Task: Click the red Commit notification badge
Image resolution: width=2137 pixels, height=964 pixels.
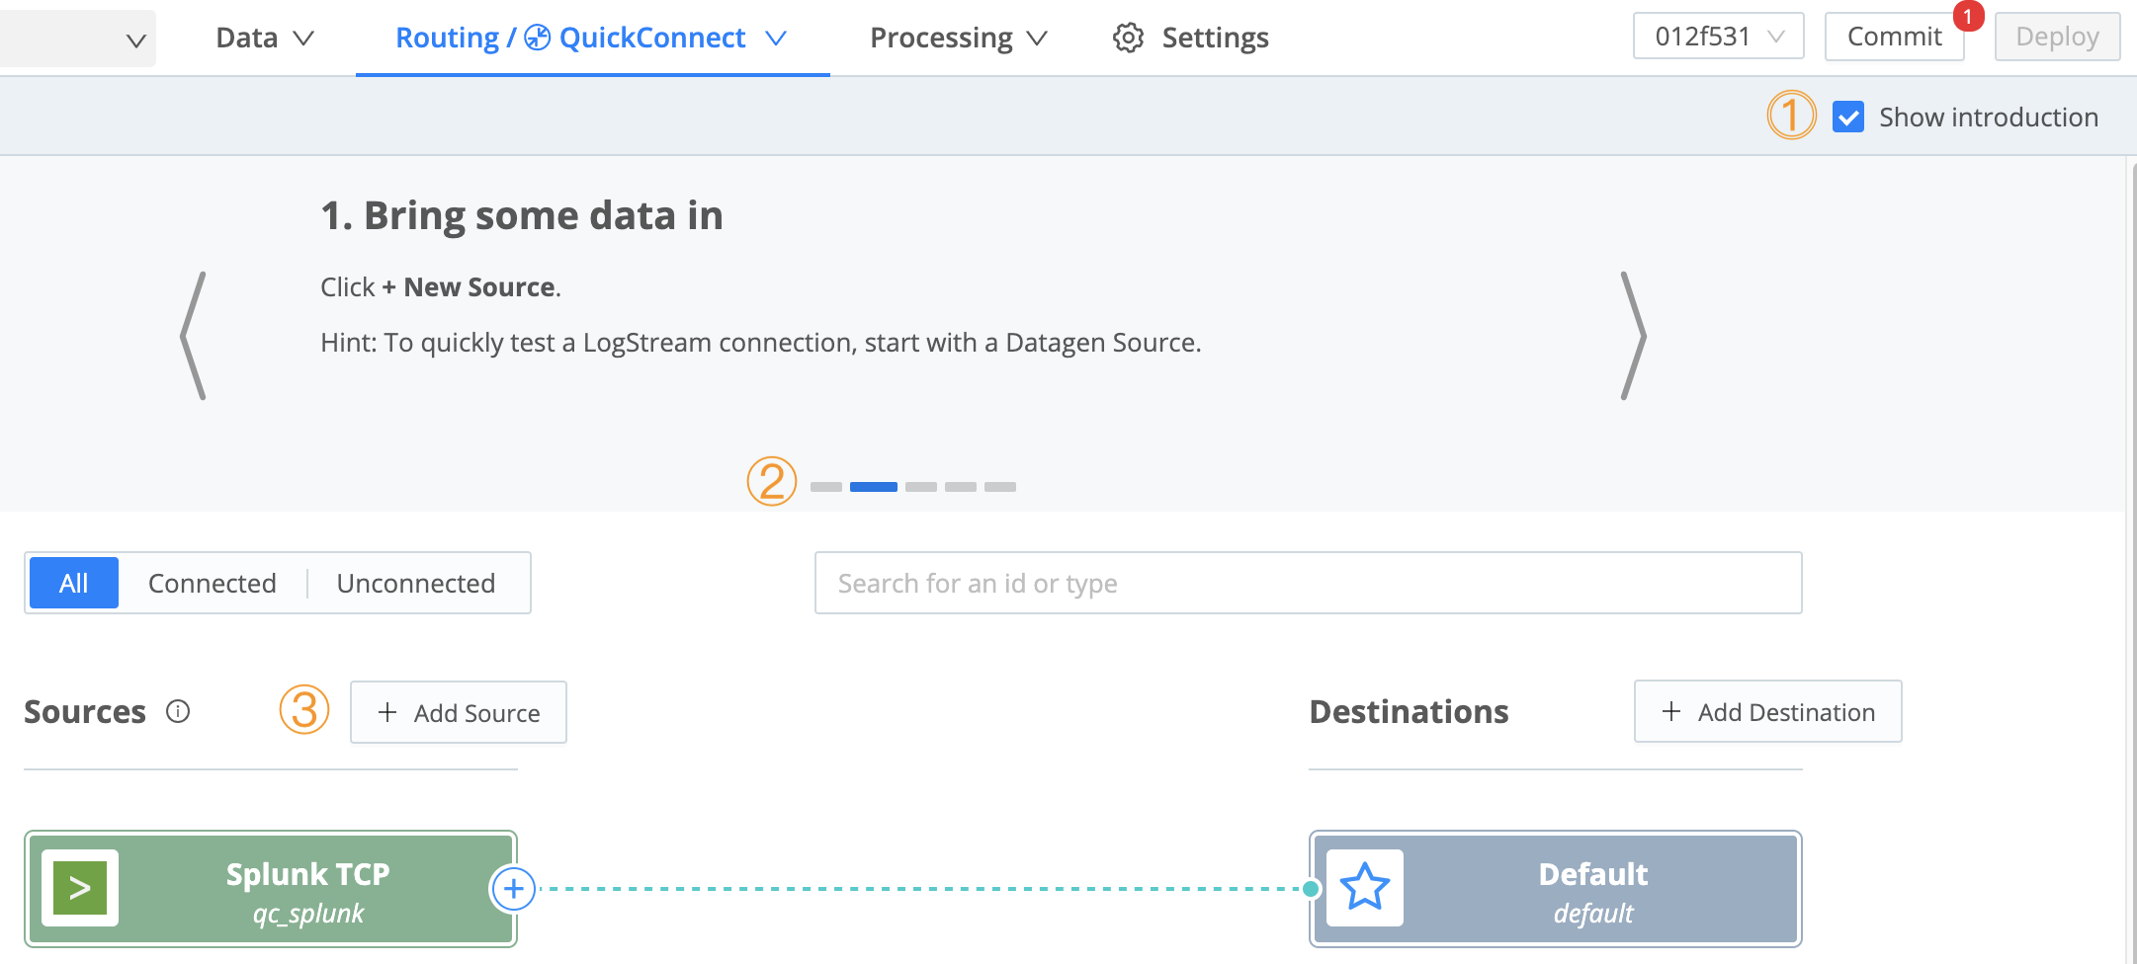Action: point(1968,16)
